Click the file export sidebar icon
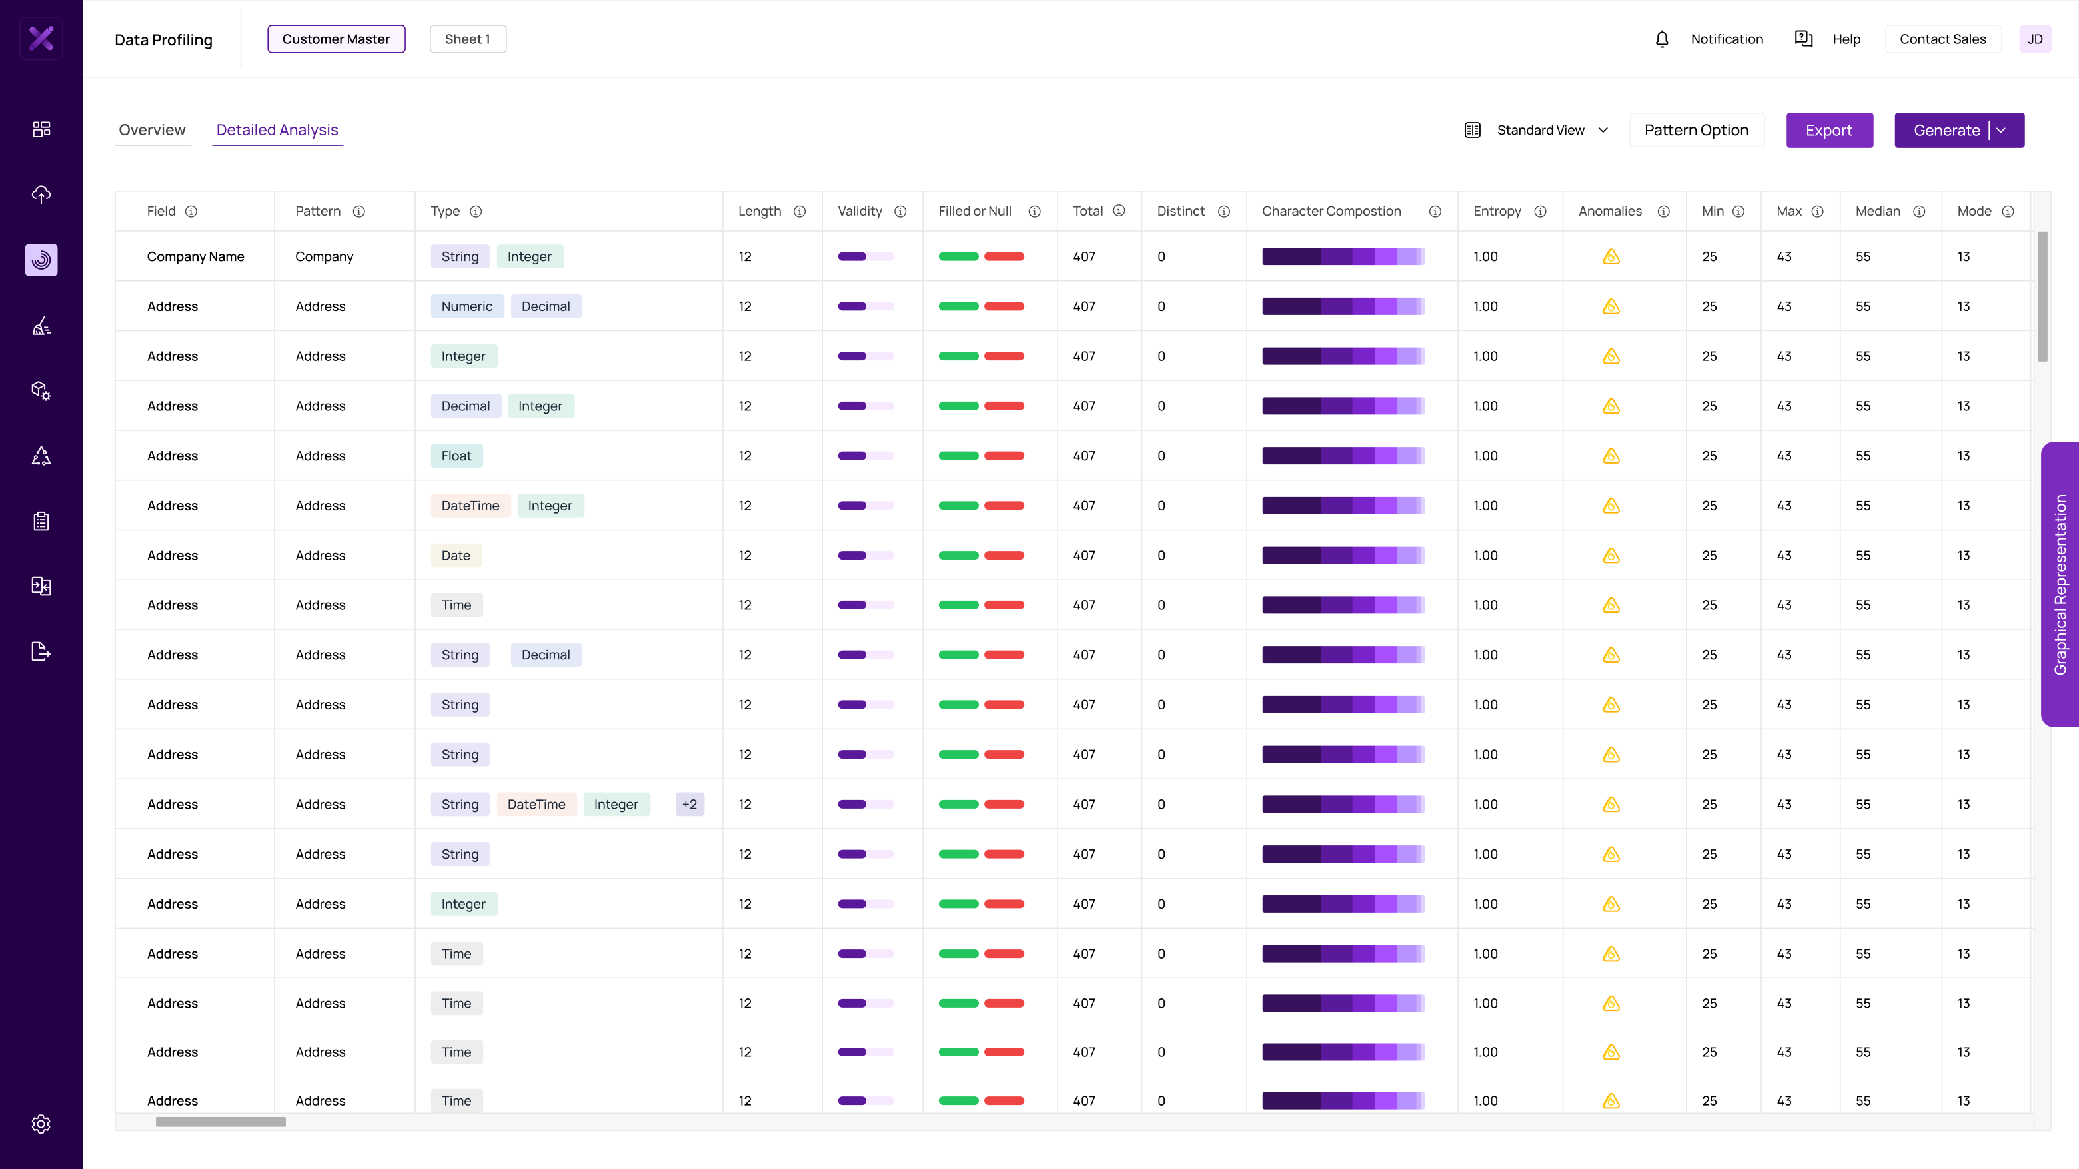 (x=41, y=651)
